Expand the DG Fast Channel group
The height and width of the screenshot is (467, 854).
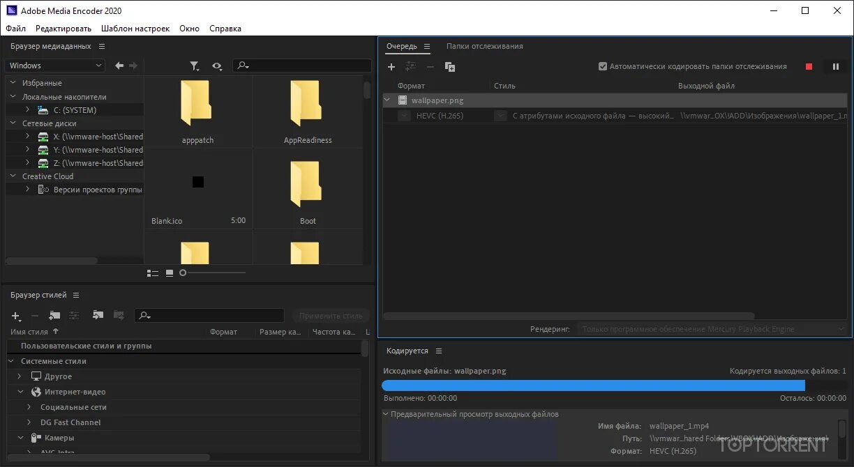tap(29, 422)
